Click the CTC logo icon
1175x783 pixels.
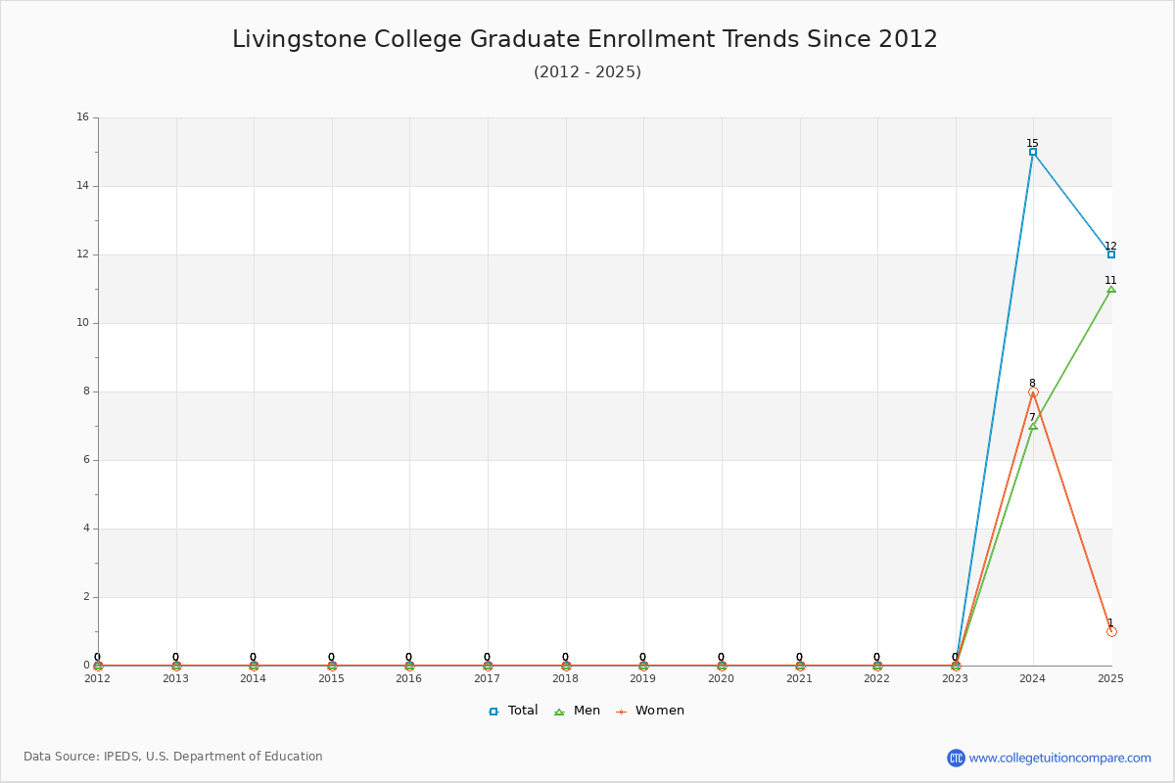(956, 758)
